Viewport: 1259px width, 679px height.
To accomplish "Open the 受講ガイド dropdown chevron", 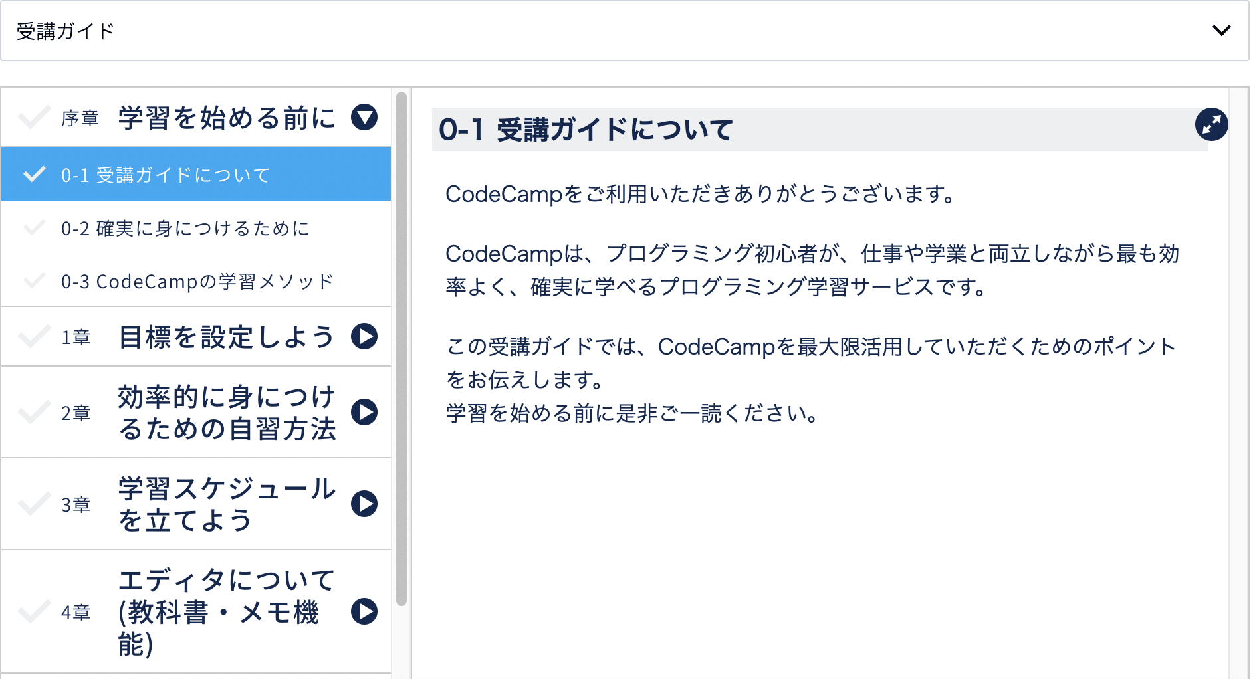I will (x=1221, y=31).
